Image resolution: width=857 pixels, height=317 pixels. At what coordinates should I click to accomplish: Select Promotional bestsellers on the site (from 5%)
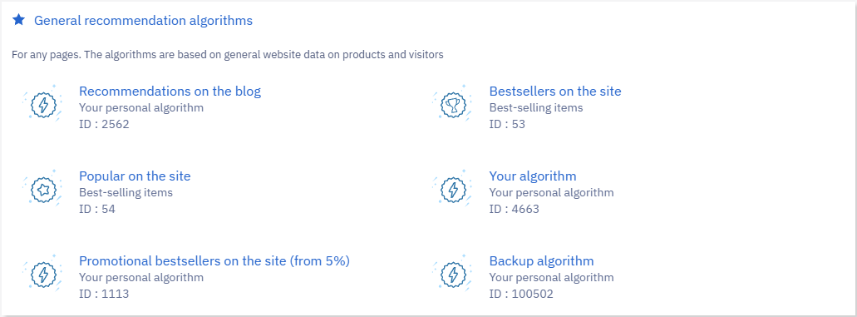[x=214, y=260]
